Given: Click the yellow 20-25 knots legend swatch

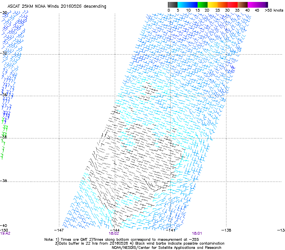Looking at the screenshot, I should pyautogui.click(x=213, y=5).
